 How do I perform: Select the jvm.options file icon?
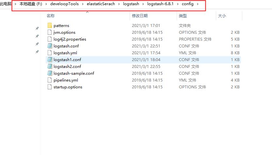click(50, 32)
